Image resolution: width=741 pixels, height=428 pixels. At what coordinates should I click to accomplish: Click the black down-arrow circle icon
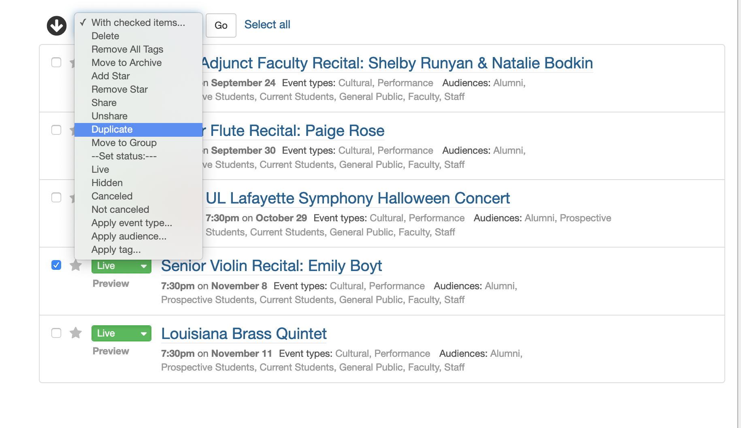57,25
